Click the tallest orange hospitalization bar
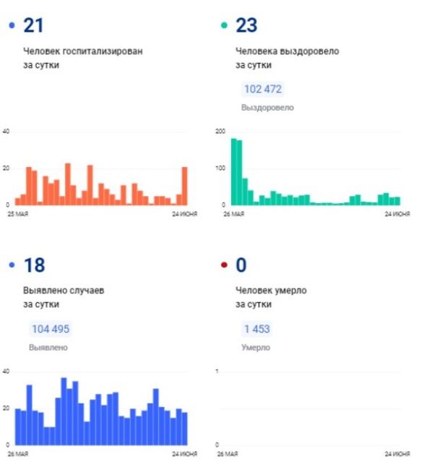The image size is (424, 470). coord(68,184)
